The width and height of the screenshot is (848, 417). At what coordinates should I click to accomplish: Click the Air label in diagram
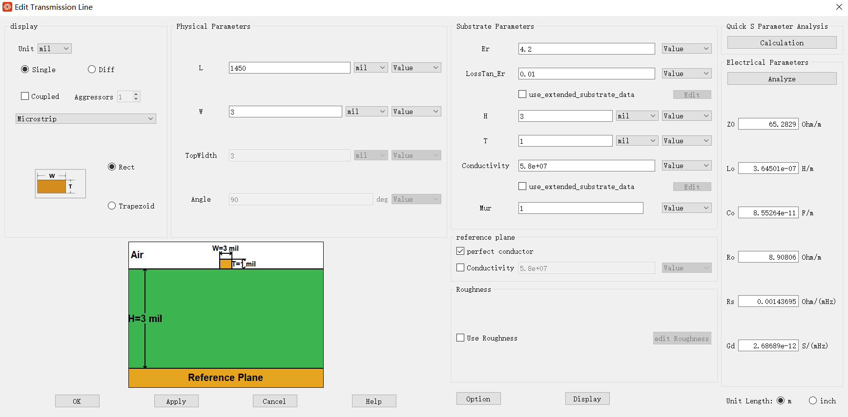tap(137, 255)
